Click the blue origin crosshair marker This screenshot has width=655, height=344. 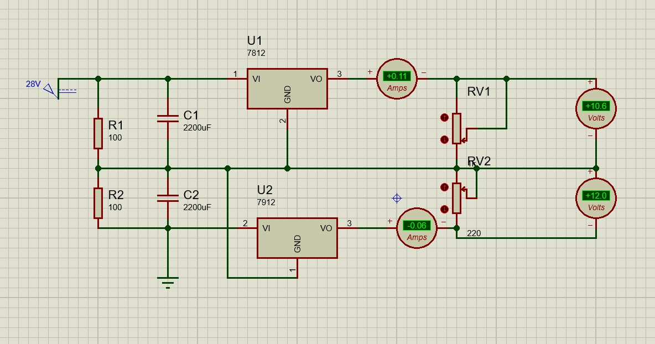[397, 198]
